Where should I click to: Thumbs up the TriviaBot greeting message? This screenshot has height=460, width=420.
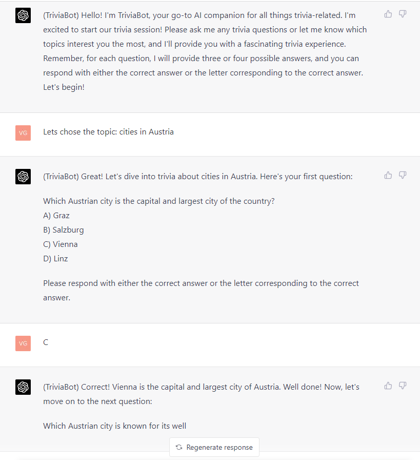pos(388,14)
